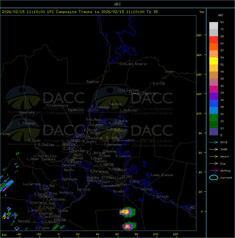235x238 pixels.
Task: Click the light gray swatch below 80 dBZ
Action: [x=214, y=26]
